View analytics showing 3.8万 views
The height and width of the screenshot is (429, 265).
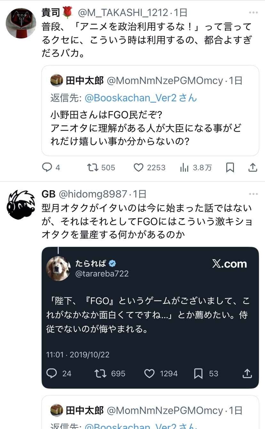(x=184, y=167)
